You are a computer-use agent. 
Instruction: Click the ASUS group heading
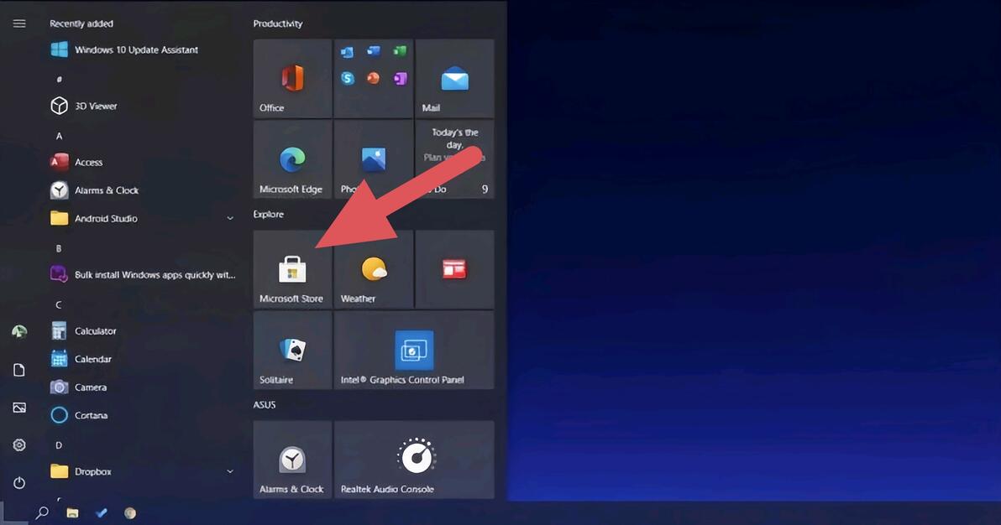pos(265,404)
